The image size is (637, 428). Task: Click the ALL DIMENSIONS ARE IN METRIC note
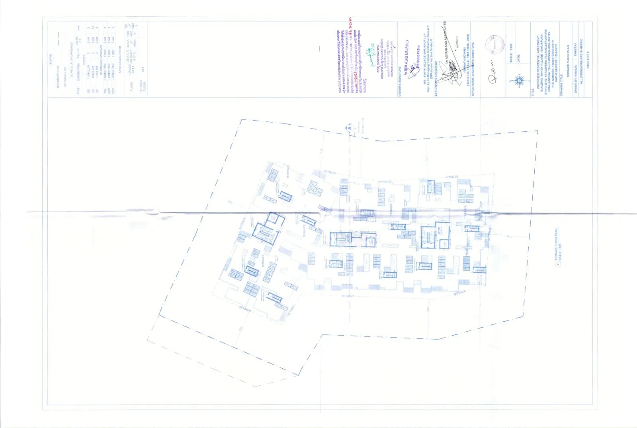point(582,61)
